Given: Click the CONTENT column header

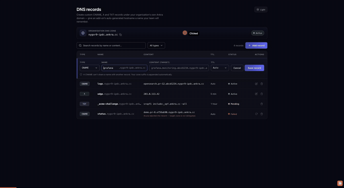Looking at the screenshot, I should tap(148, 54).
